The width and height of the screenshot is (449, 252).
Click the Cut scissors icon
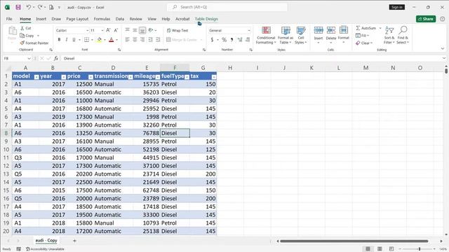(22, 28)
